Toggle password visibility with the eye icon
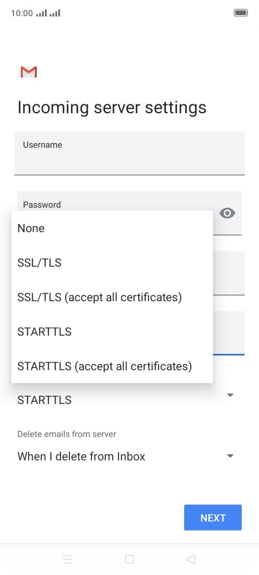The height and width of the screenshot is (575, 259). 227,213
